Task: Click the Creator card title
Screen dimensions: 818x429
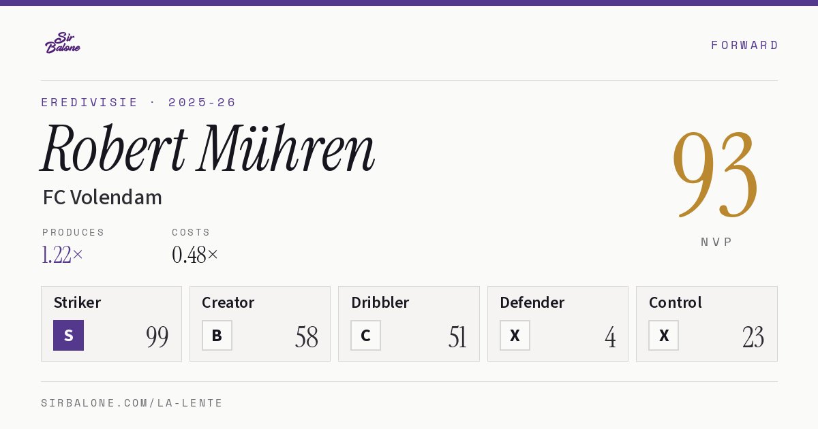Action: [x=228, y=302]
